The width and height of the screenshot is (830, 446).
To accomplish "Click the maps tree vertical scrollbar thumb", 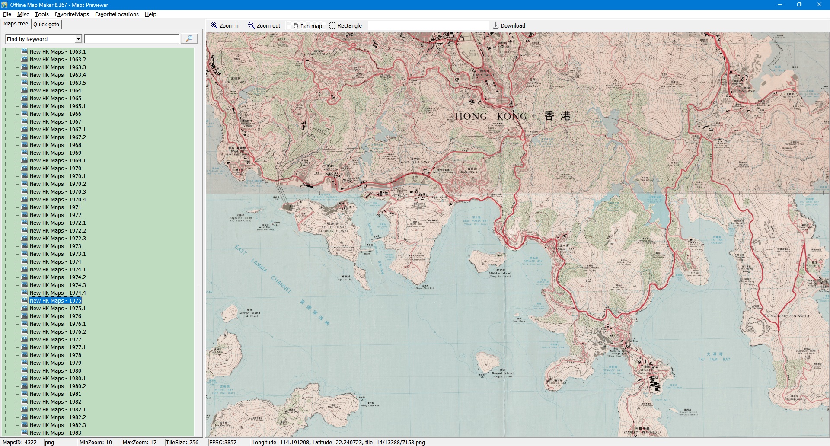I will pyautogui.click(x=198, y=303).
